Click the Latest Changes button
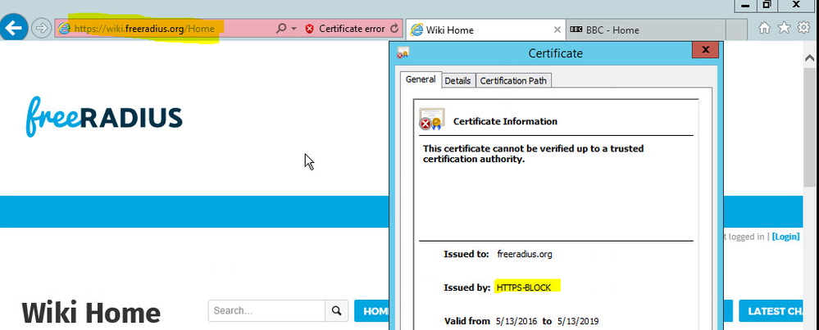Image resolution: width=819 pixels, height=330 pixels. coord(778,311)
